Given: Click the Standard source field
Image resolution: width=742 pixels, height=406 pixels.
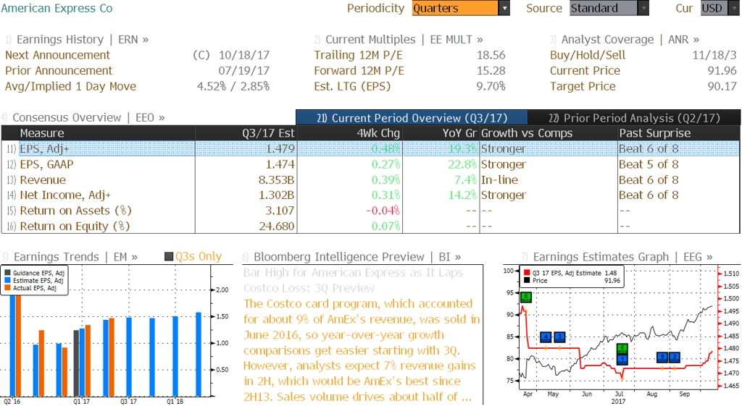Looking at the screenshot, I should 604,8.
